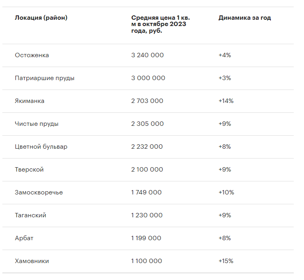Screen dimensions: 304x280
Task: Select the Арбат location cell
Action: [24, 238]
